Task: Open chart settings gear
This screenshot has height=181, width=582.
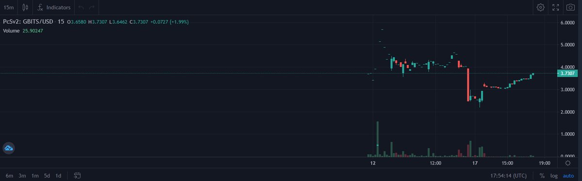Action: pos(540,7)
